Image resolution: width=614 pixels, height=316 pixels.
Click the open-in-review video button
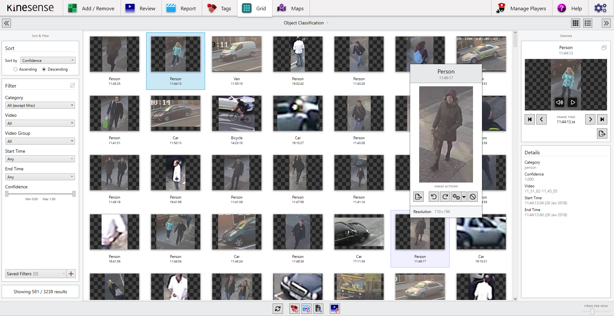335,309
